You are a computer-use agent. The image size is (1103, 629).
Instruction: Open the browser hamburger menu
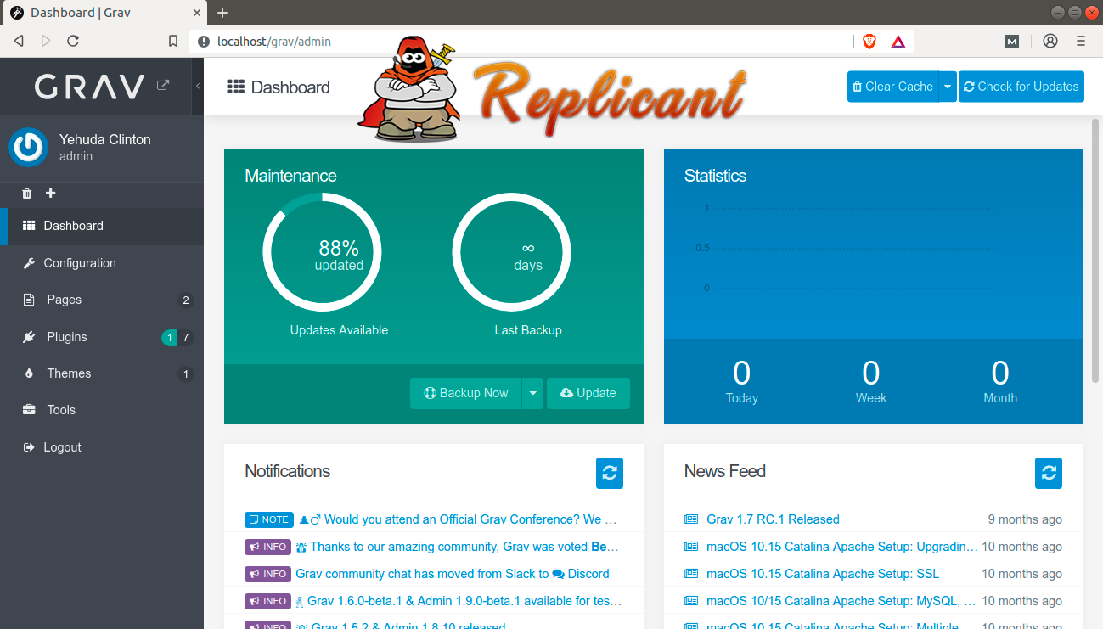1081,41
